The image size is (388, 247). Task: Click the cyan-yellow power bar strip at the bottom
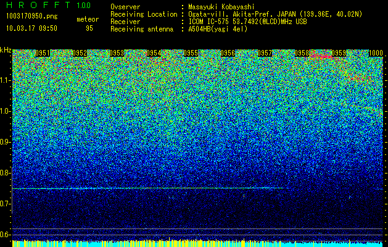(x=197, y=243)
